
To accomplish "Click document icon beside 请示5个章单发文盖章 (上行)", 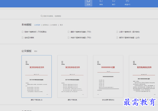I will pos(117,38).
